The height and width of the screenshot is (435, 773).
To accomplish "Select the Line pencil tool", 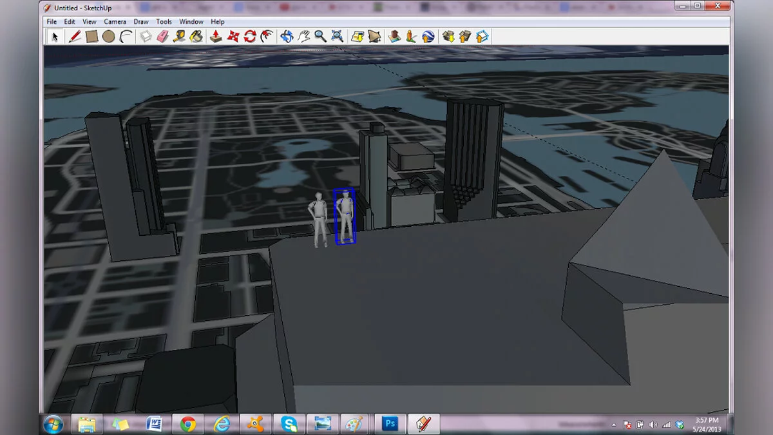I will (75, 37).
